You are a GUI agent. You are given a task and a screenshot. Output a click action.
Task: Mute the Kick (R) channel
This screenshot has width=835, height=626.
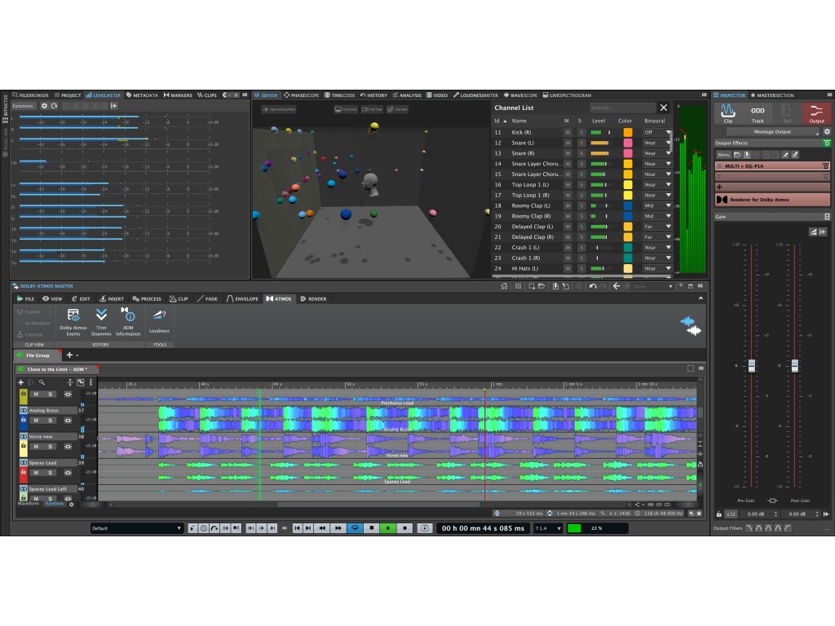point(567,132)
